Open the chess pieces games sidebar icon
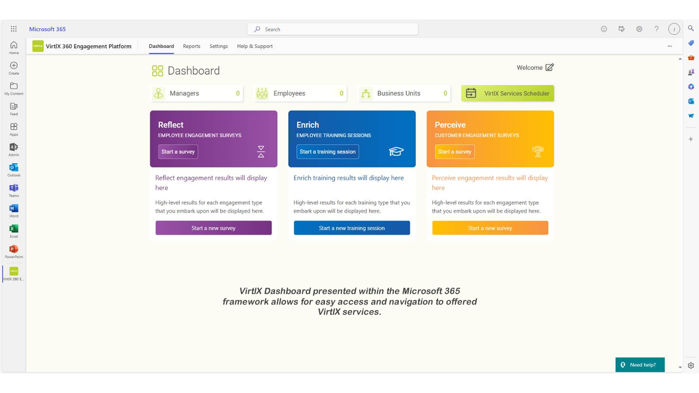The height and width of the screenshot is (393, 699). (691, 72)
